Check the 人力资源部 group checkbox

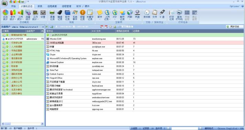(x=10, y=47)
